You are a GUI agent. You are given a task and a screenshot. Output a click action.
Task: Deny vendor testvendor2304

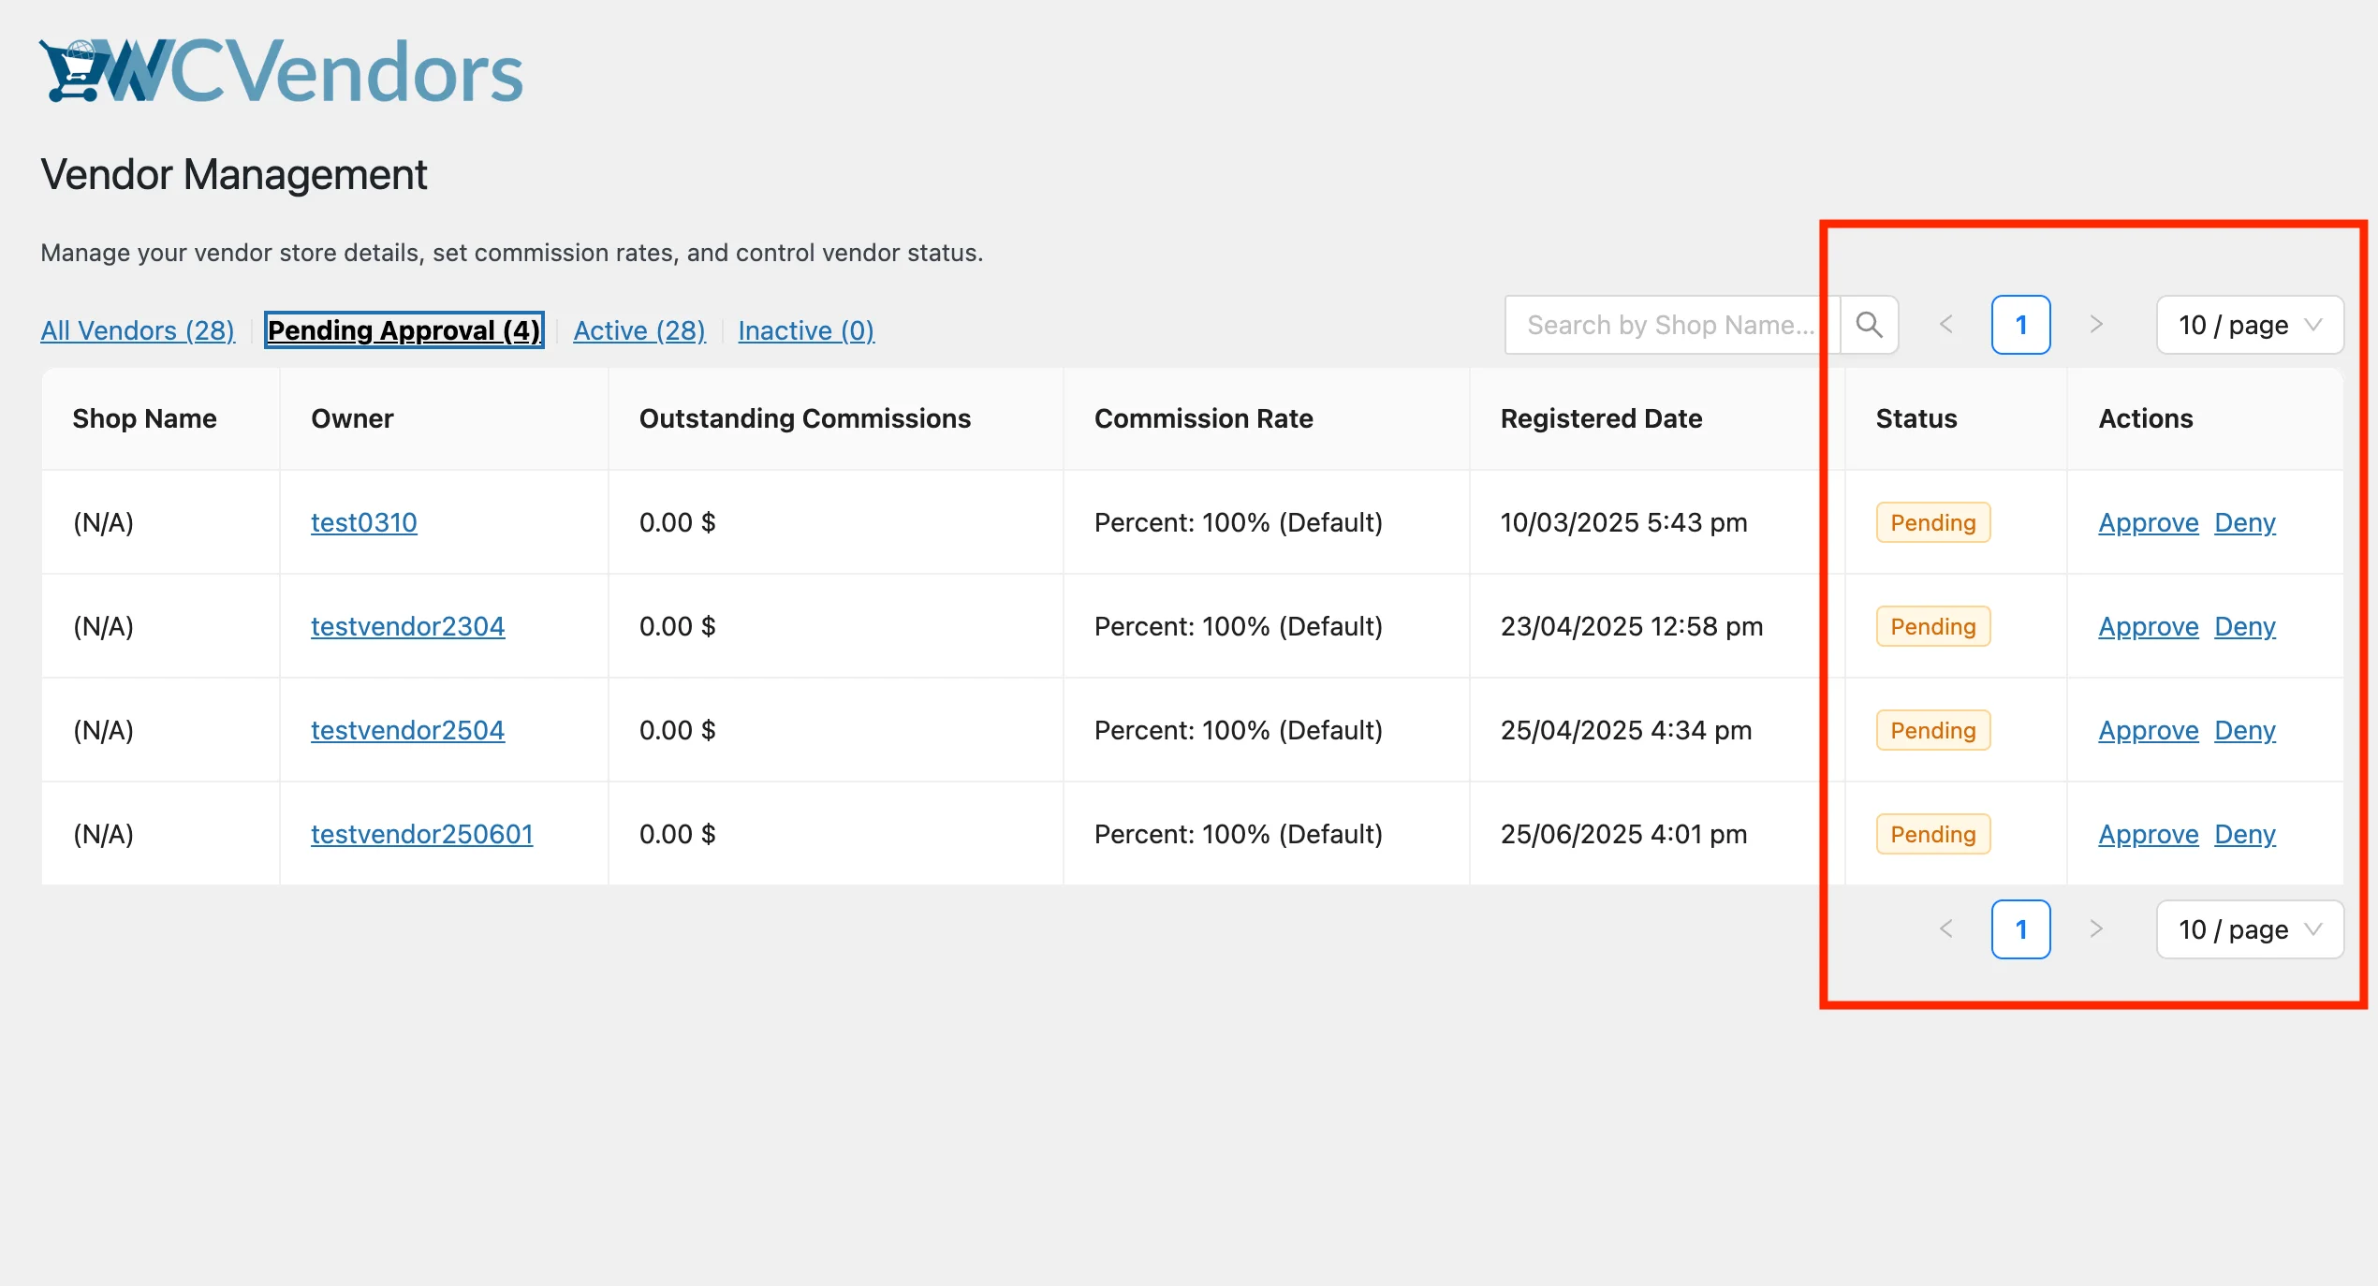2244,626
